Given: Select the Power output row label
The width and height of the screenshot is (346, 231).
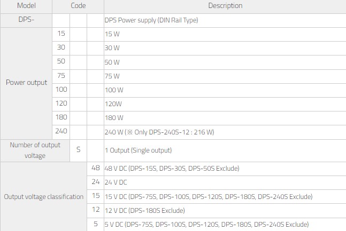Looking at the screenshot, I should 26,83.
